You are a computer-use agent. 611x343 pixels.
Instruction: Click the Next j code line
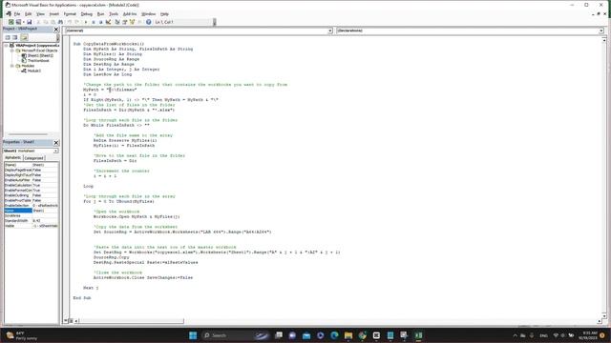[x=91, y=288]
